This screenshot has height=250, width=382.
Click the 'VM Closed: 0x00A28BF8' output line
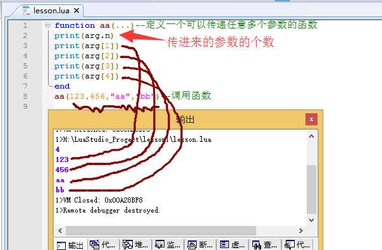(99, 200)
